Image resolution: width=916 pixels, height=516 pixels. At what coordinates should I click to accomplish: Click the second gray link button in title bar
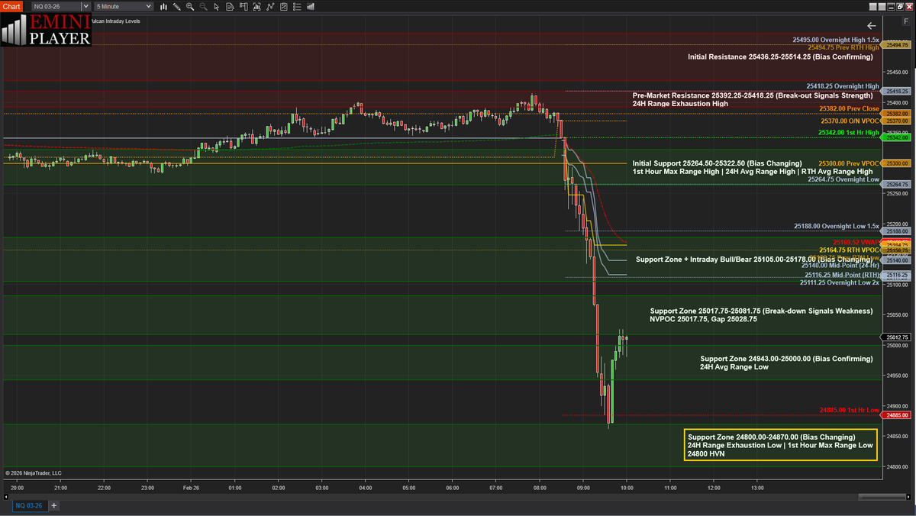(x=882, y=7)
